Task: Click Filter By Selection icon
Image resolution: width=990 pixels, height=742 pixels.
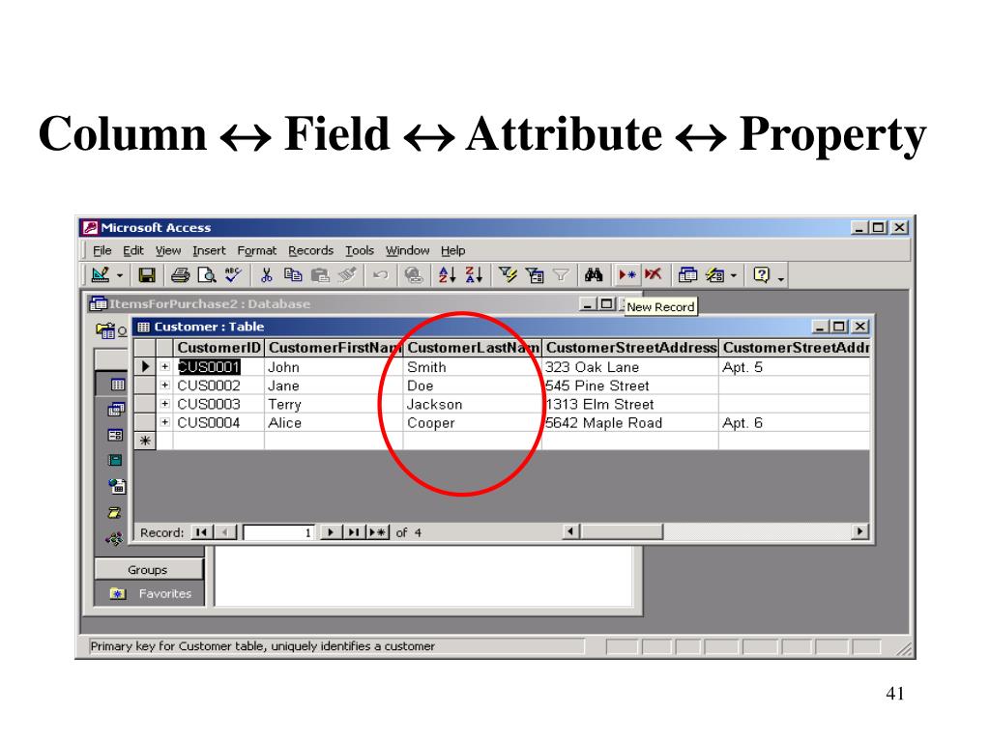Action: pos(508,275)
